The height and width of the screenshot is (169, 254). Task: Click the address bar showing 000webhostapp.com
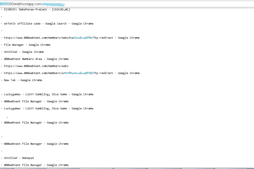[x=127, y=4]
